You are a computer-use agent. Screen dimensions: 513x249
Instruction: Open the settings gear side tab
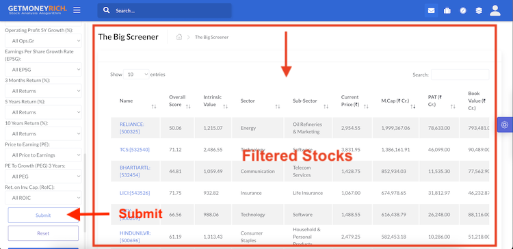click(505, 124)
